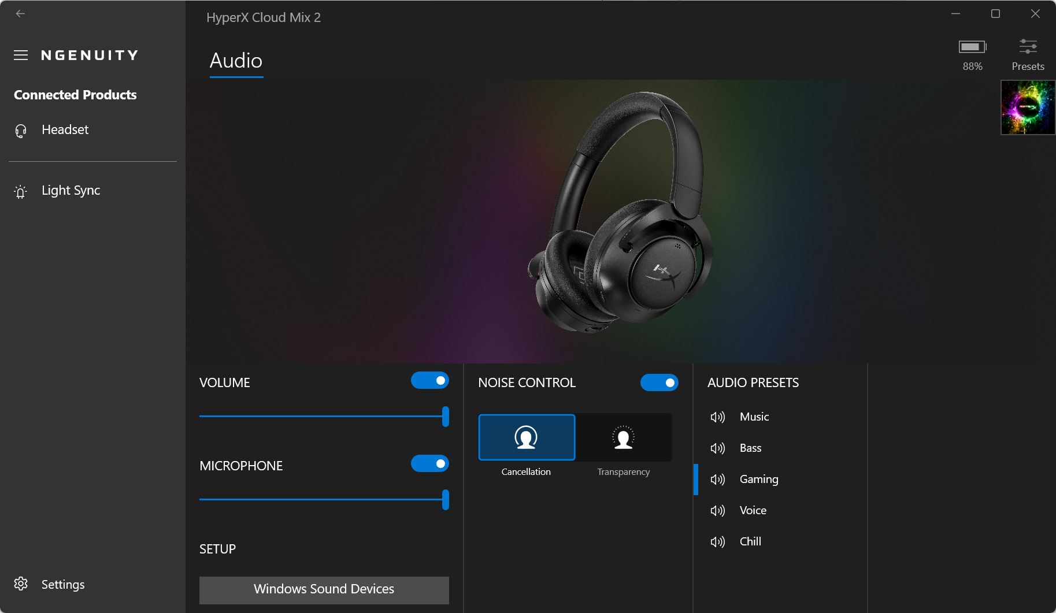This screenshot has height=613, width=1056.
Task: Click the Volume slider track
Action: point(324,416)
